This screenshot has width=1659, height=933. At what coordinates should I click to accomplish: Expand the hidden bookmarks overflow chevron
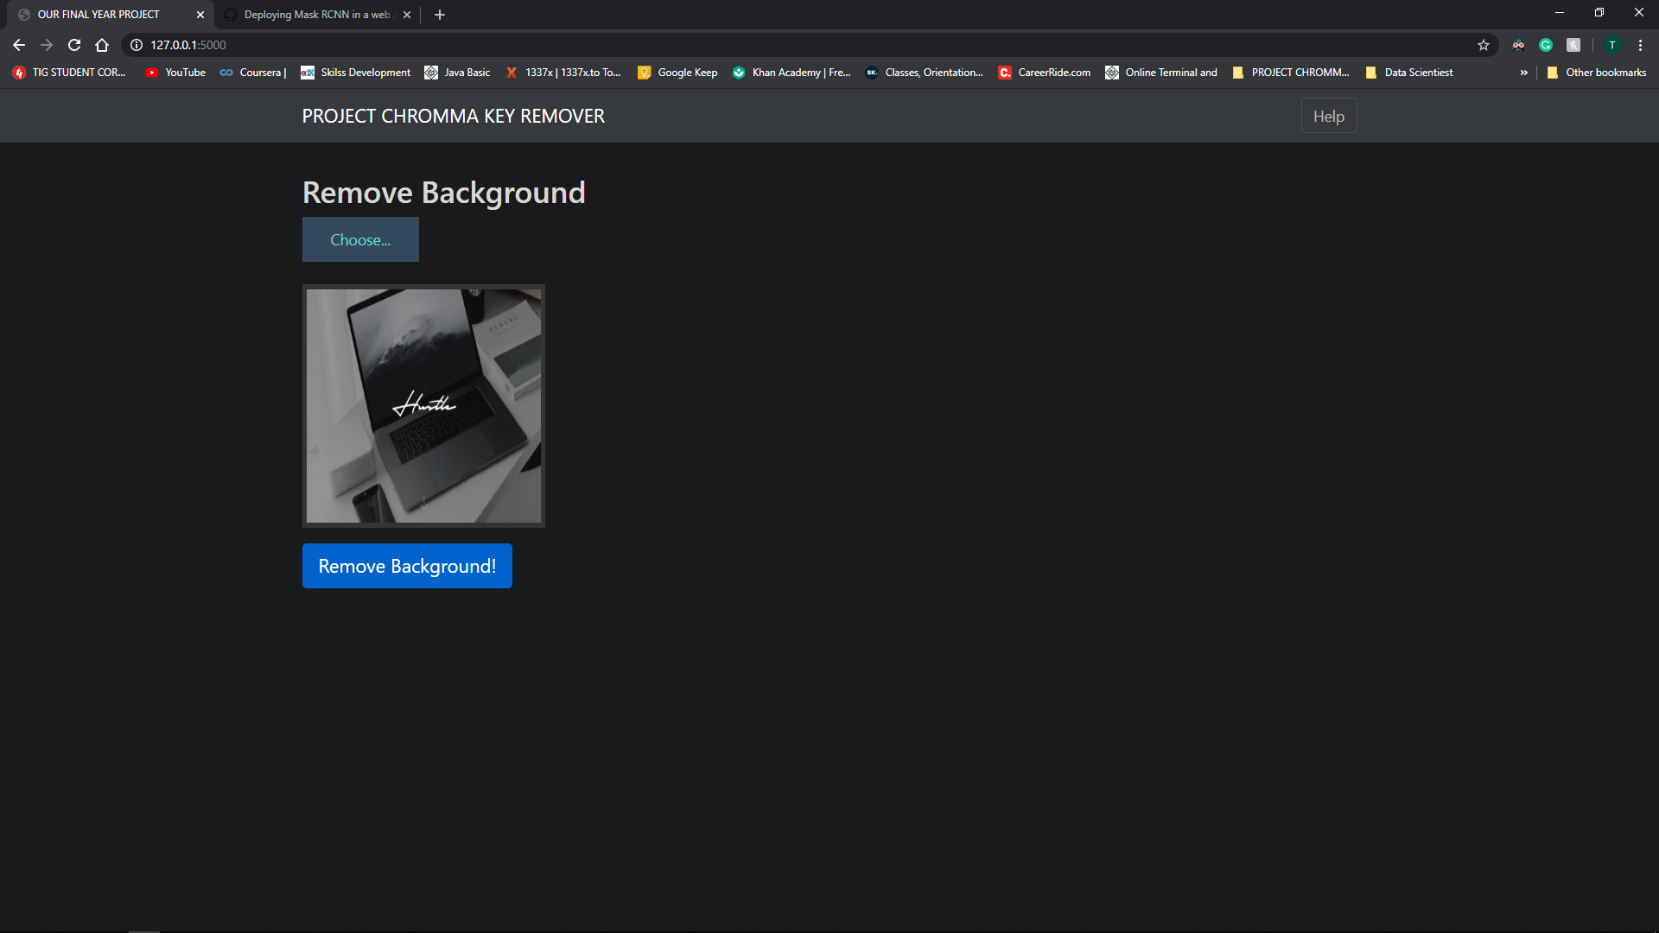(1523, 73)
